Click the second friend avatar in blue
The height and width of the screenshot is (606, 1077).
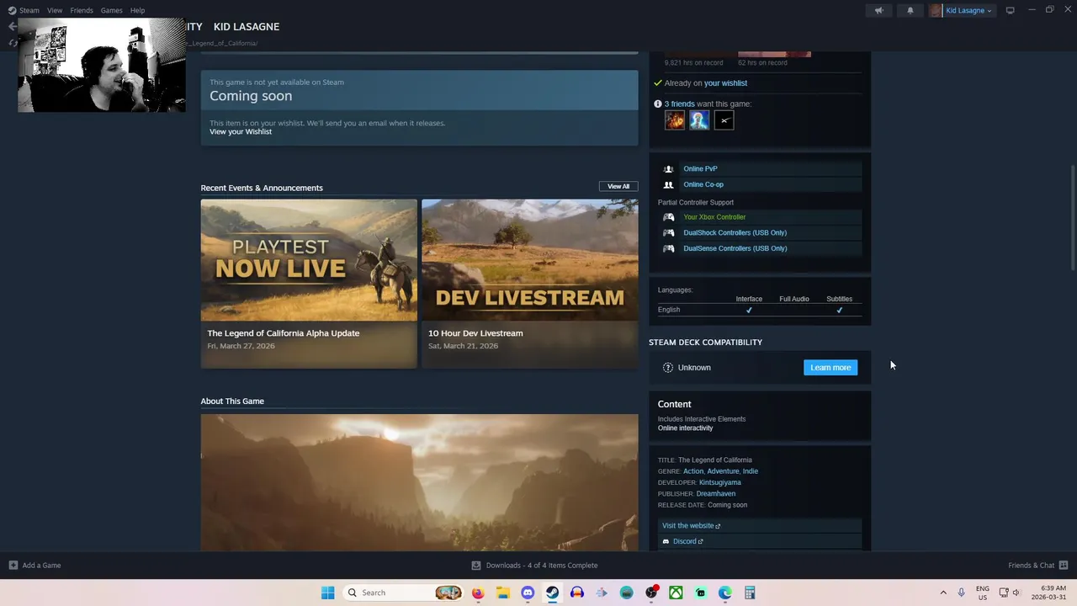699,120
